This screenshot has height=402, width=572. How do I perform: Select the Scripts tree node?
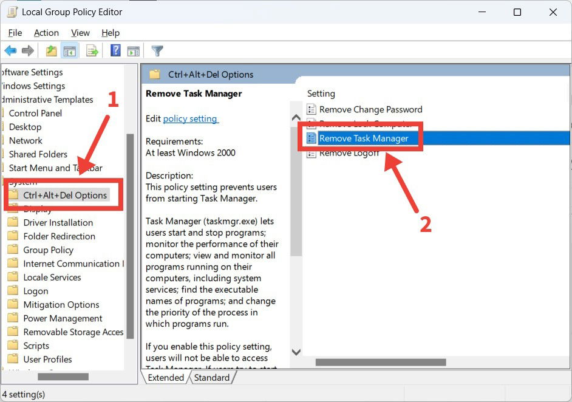[x=36, y=346]
